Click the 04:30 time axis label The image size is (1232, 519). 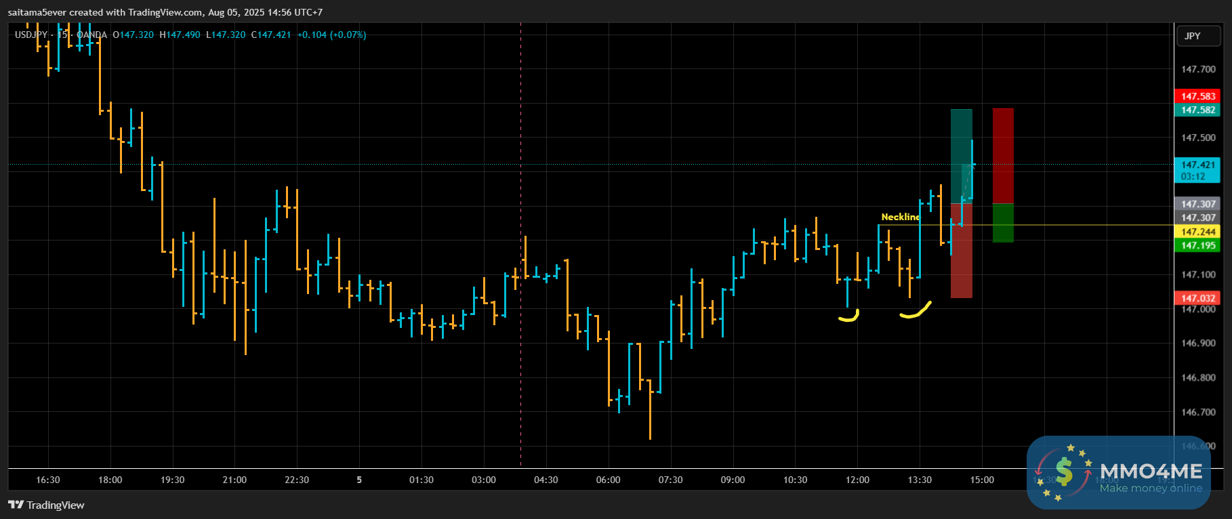[546, 480]
